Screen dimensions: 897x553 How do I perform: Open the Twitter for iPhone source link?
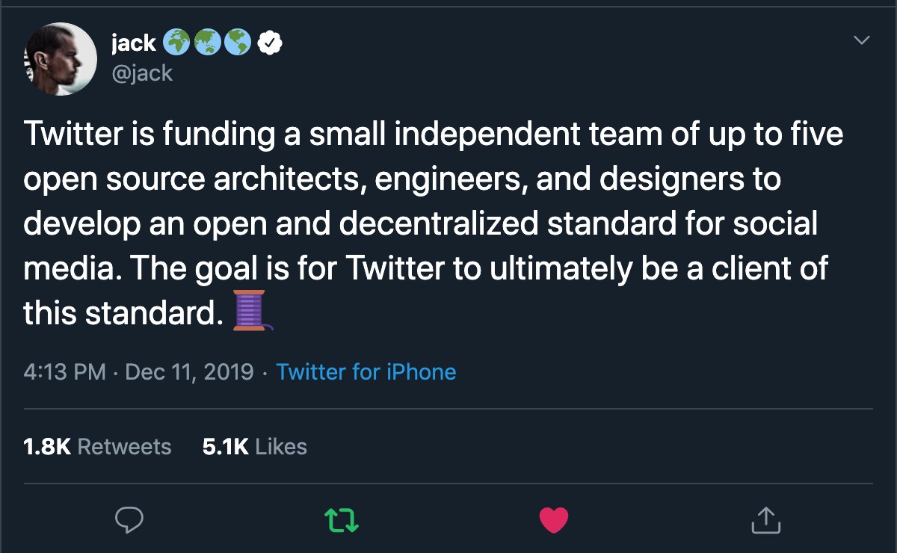pos(366,371)
